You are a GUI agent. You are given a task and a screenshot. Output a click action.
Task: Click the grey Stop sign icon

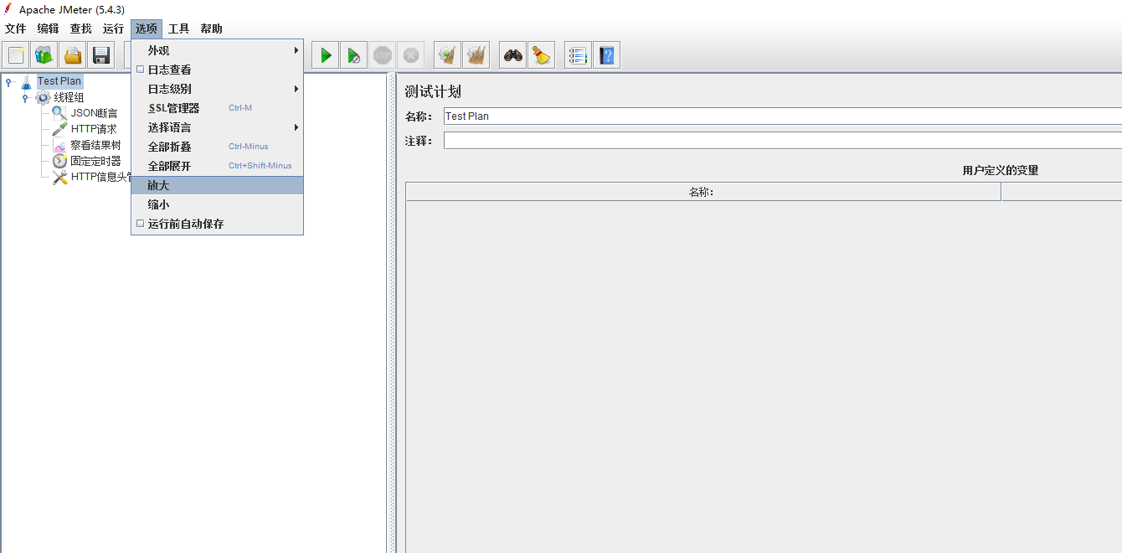(383, 55)
